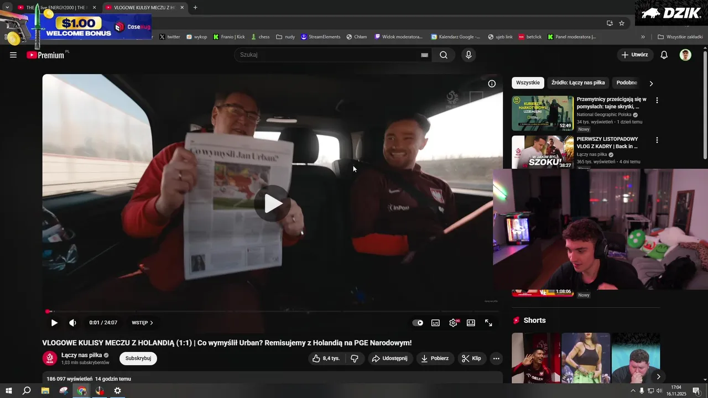Open notifications bell
Viewport: 708px width, 398px height.
pyautogui.click(x=664, y=55)
